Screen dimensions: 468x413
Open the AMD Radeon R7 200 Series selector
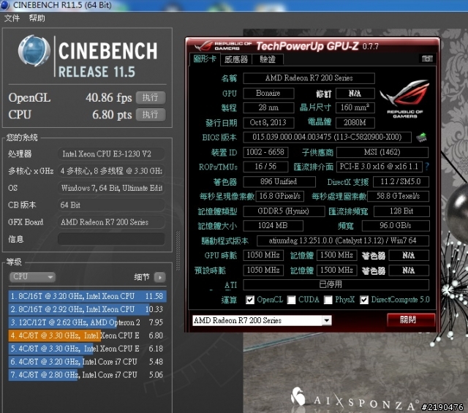pos(262,320)
